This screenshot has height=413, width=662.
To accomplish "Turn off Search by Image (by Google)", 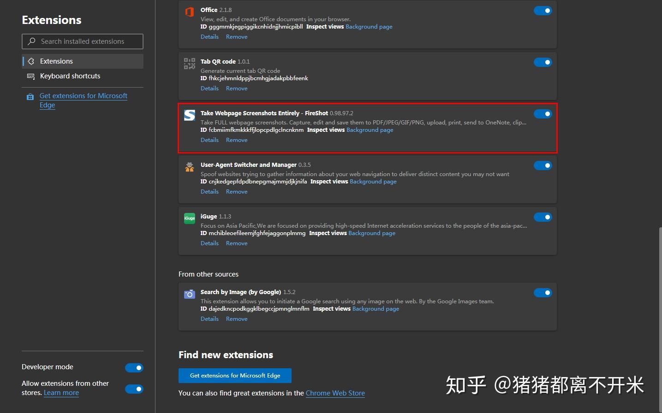I will 543,293.
